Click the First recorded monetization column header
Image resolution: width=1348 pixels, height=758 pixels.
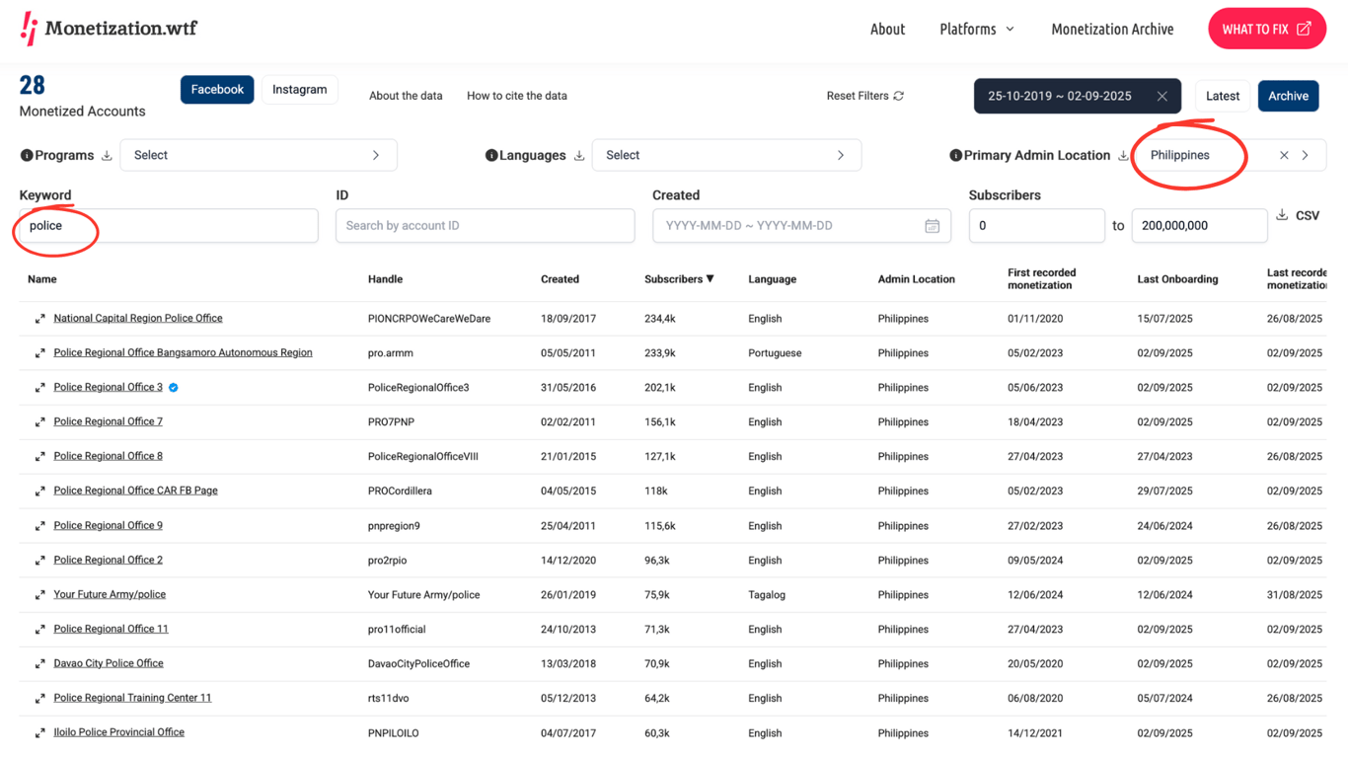pyautogui.click(x=1041, y=279)
